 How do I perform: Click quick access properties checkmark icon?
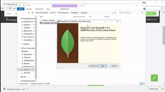pyautogui.click(x=23, y=5)
